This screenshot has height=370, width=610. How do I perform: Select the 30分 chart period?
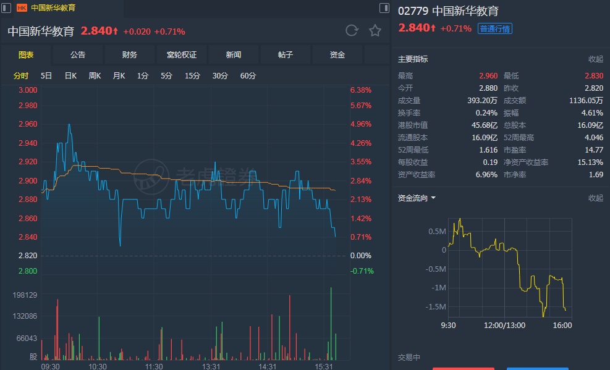(x=220, y=76)
